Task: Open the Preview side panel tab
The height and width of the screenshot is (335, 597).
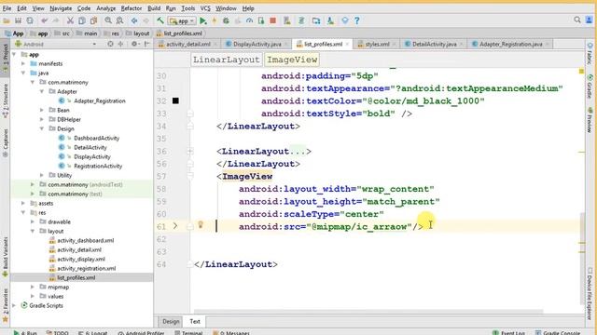Action: 590,121
